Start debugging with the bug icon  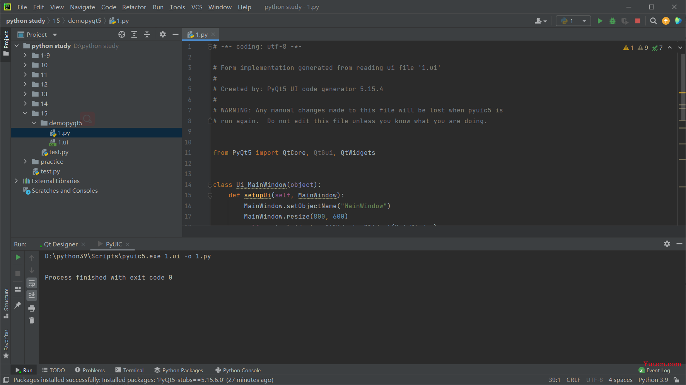(613, 21)
